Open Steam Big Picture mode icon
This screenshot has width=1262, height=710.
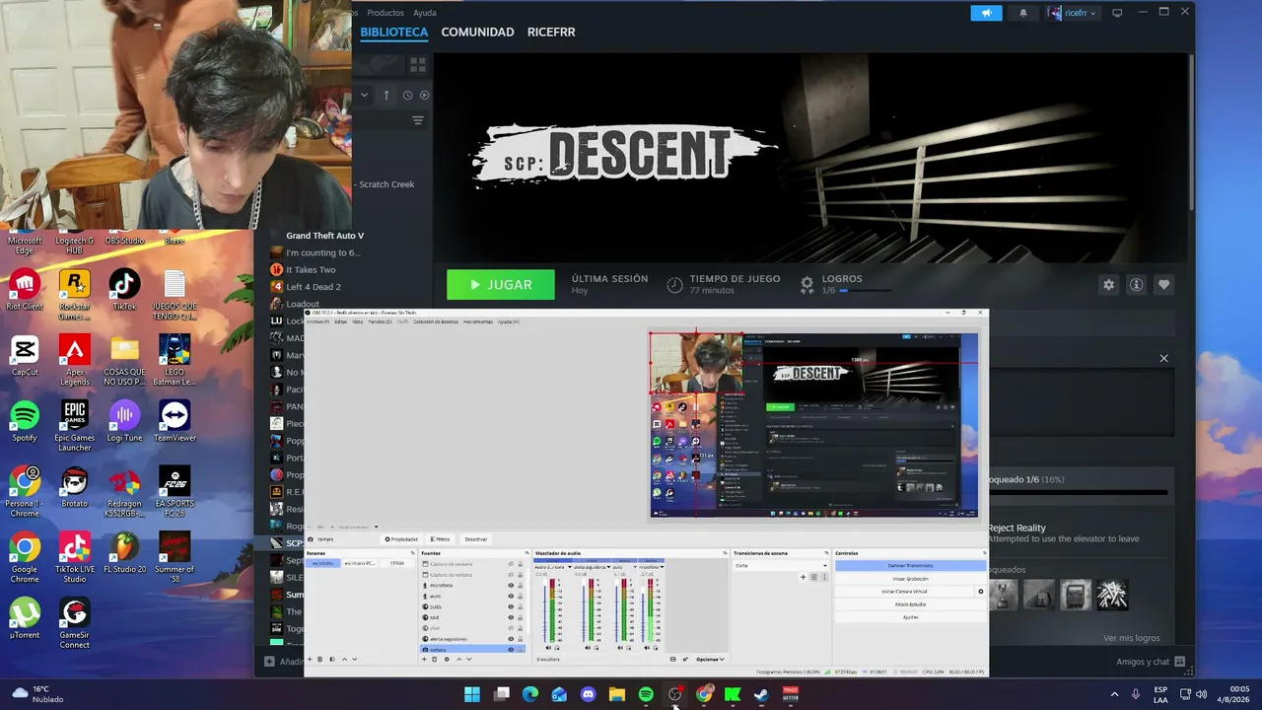click(1117, 13)
